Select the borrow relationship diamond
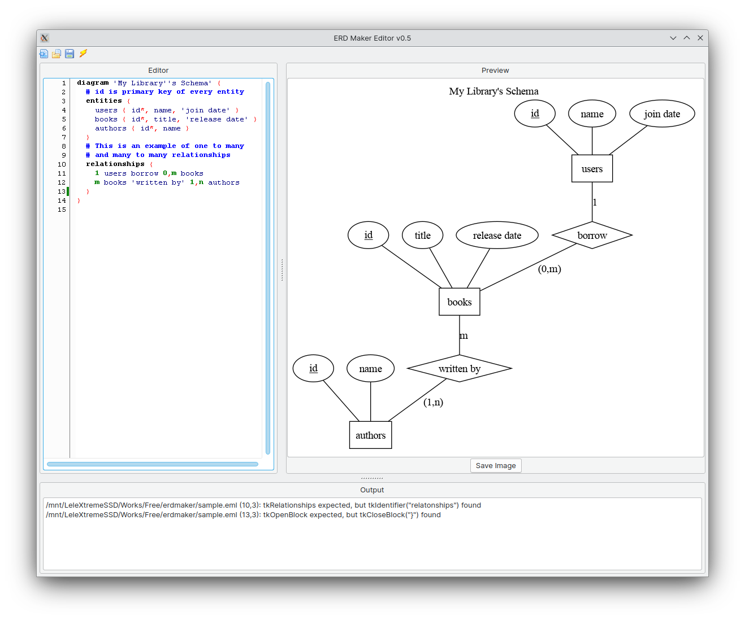The width and height of the screenshot is (745, 620). pos(592,235)
